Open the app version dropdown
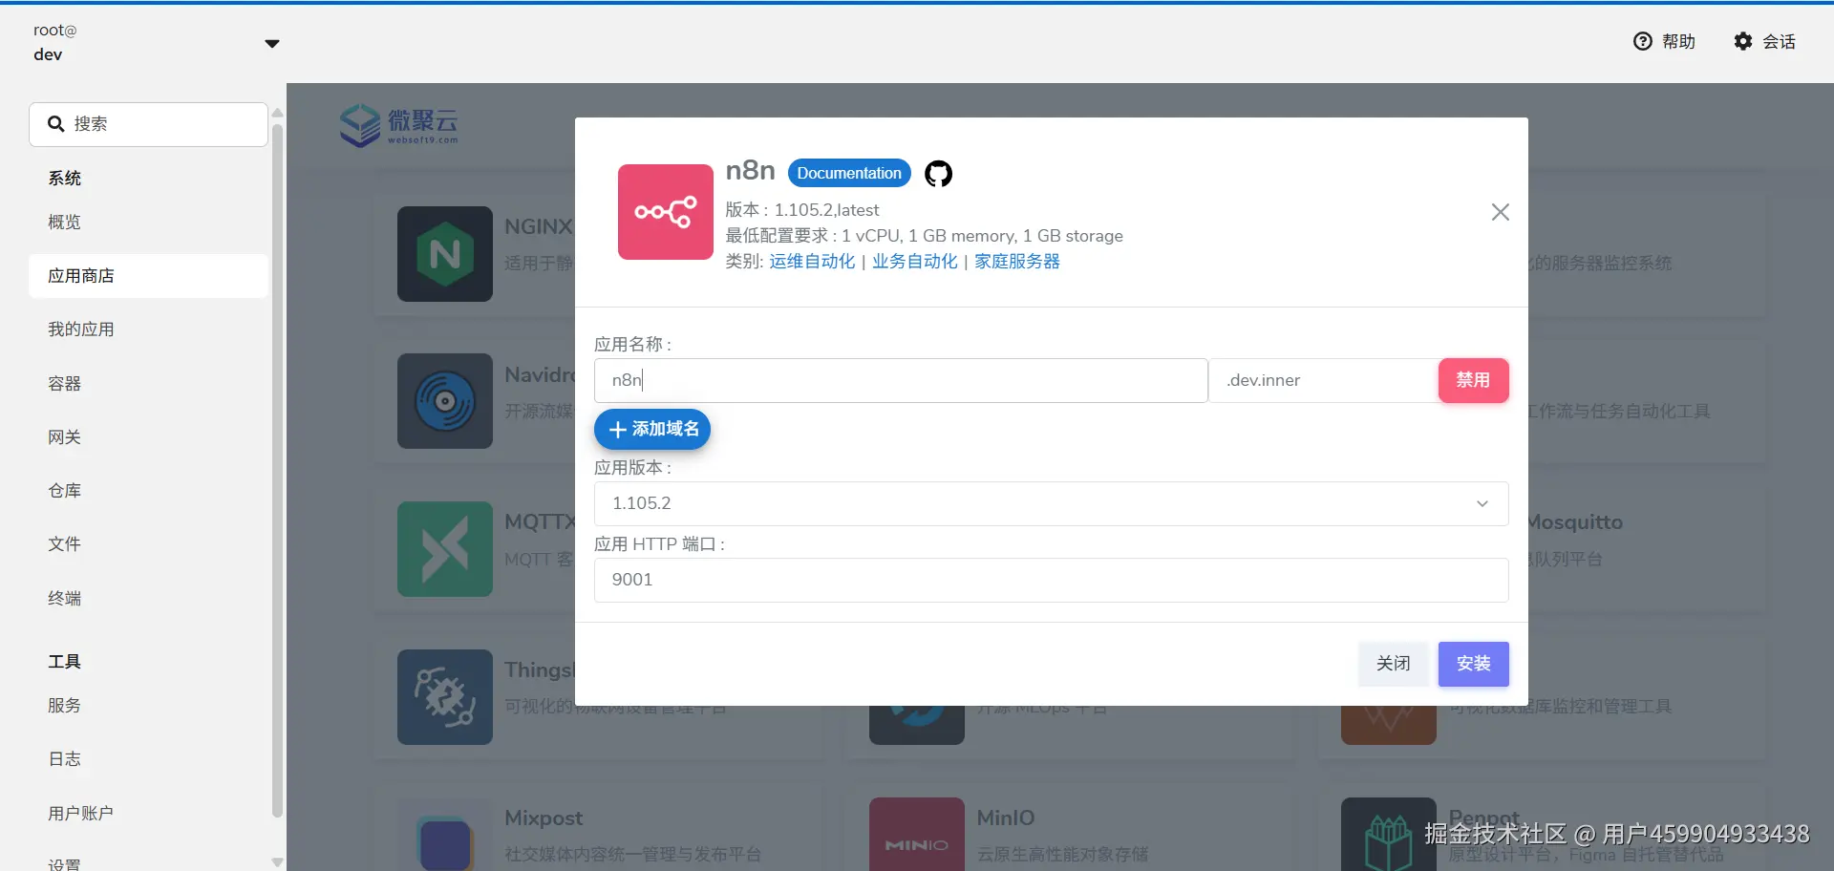Image resolution: width=1834 pixels, height=871 pixels. [1051, 503]
